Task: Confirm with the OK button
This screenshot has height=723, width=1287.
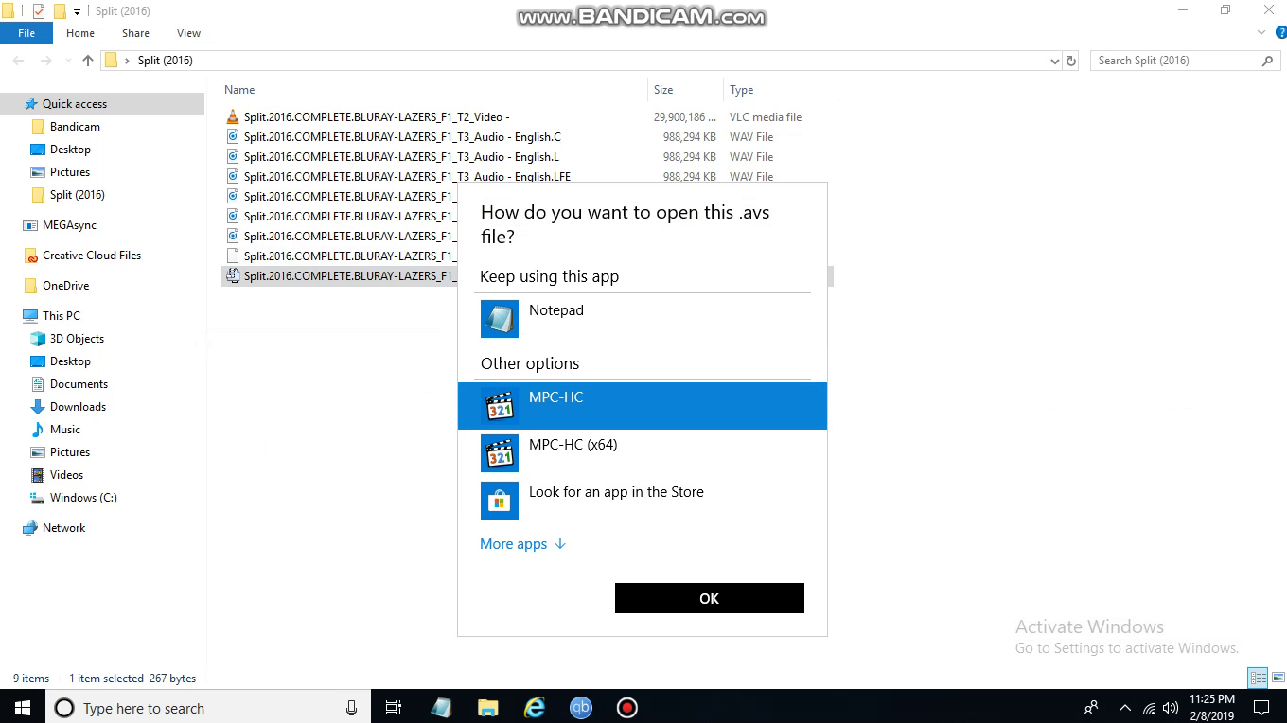Action: click(x=710, y=598)
